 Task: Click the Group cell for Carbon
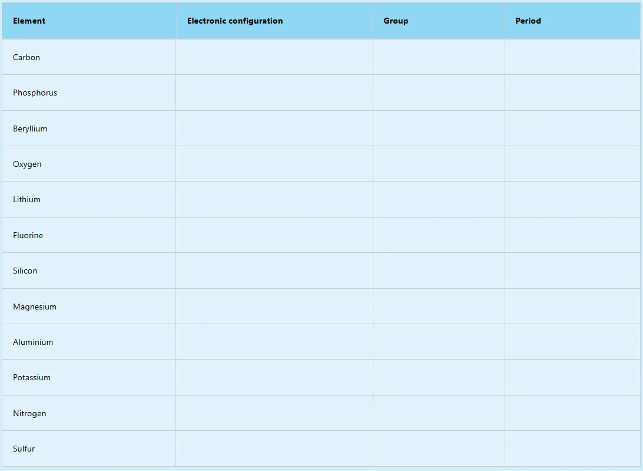click(439, 57)
